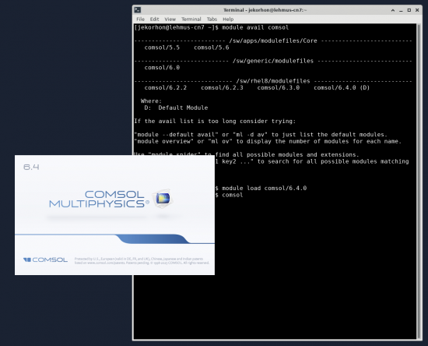The height and width of the screenshot is (346, 428).
Task: Click the text comsol/6.0 in terminal
Action: (162, 68)
